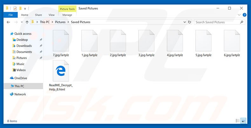The width and height of the screenshot is (251, 128).
Task: Click the search magnifier icon
Action: 242,22
